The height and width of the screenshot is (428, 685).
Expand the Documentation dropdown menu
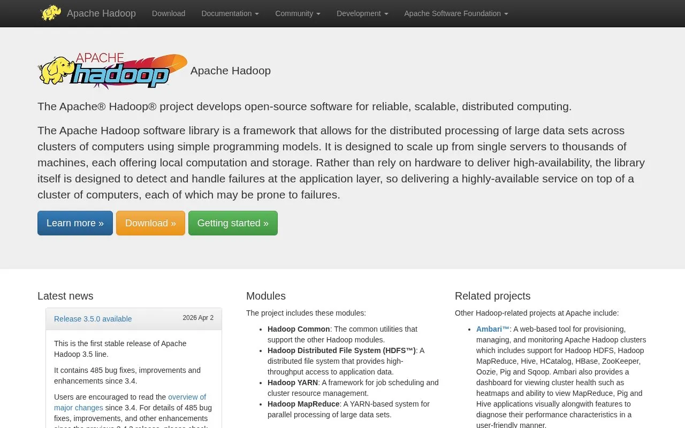pyautogui.click(x=230, y=13)
